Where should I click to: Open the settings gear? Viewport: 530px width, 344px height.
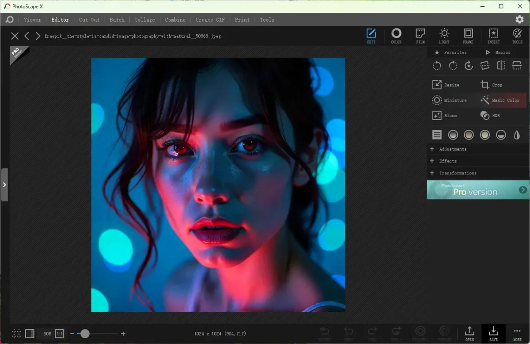coord(519,19)
